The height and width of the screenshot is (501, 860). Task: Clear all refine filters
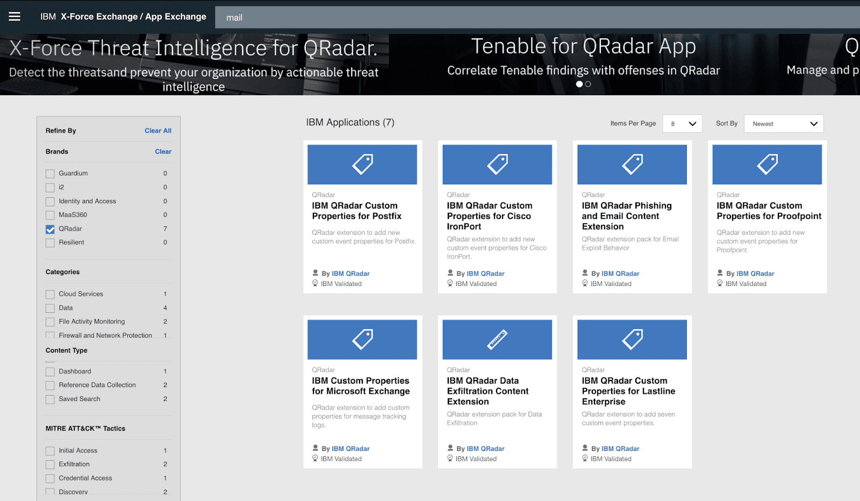(x=158, y=131)
